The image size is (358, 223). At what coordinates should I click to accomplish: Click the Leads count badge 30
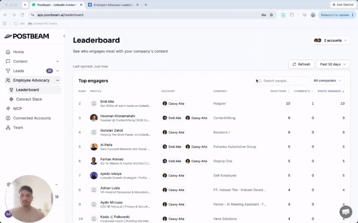click(x=50, y=71)
